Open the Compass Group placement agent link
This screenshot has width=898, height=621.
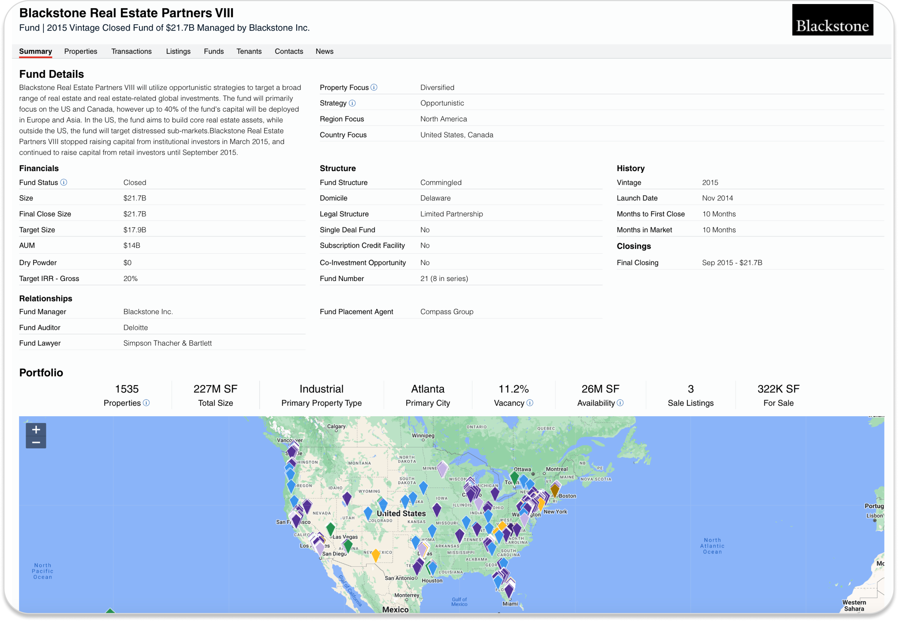[x=447, y=312]
